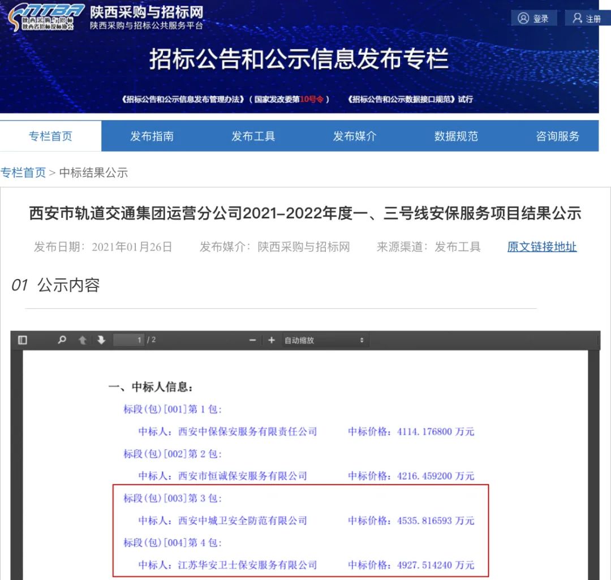Click the price 4535.816593 万元
This screenshot has width=611, height=580.
pyautogui.click(x=436, y=521)
